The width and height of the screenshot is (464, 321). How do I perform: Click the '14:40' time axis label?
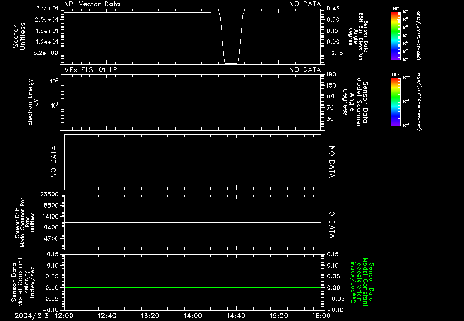(x=236, y=316)
